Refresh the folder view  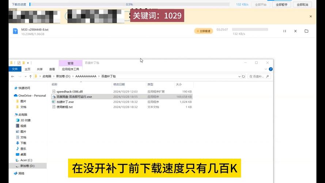point(243,76)
